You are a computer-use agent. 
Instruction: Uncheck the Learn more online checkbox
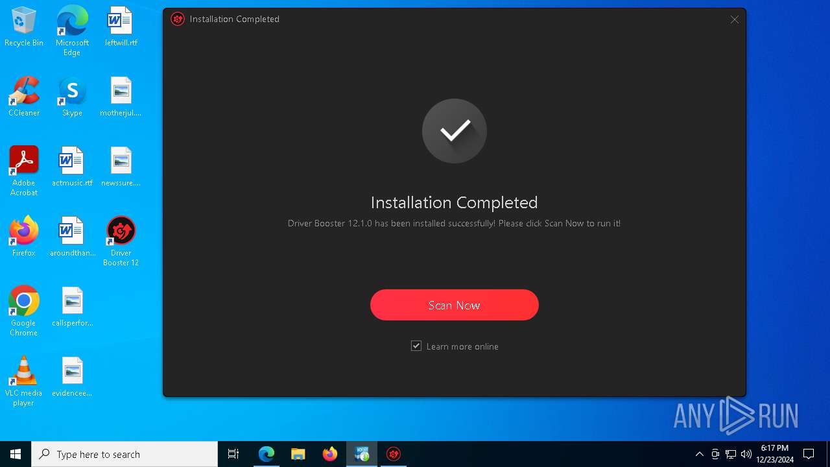click(416, 346)
